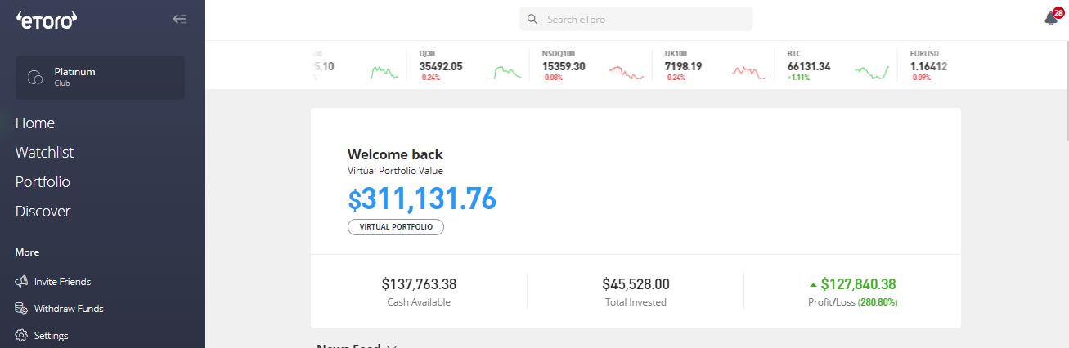Focus the Search eToro field

pyautogui.click(x=636, y=19)
